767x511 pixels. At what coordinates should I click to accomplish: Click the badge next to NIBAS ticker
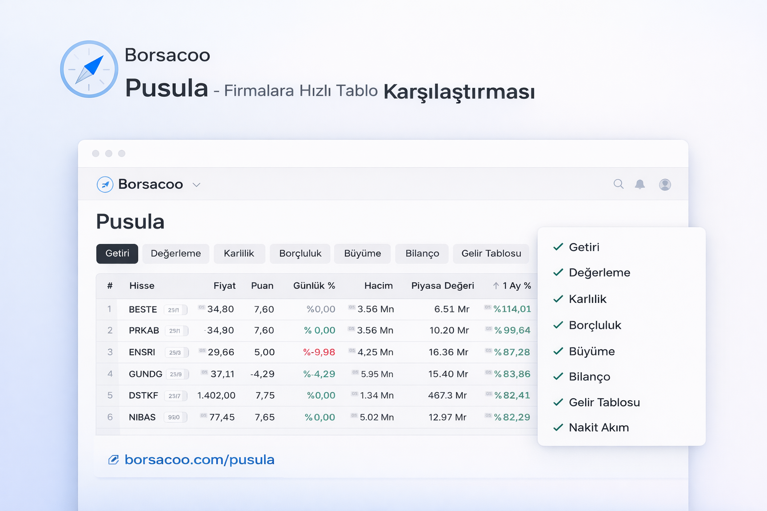tap(175, 417)
